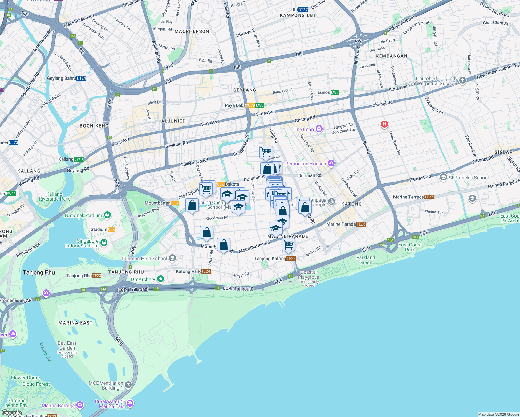Select the shopping bag marker above Dunman Rd
The width and height of the screenshot is (520, 417).
point(267,169)
